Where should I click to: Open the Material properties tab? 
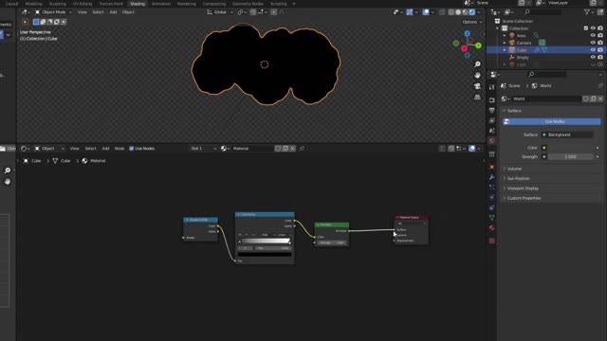point(491,227)
